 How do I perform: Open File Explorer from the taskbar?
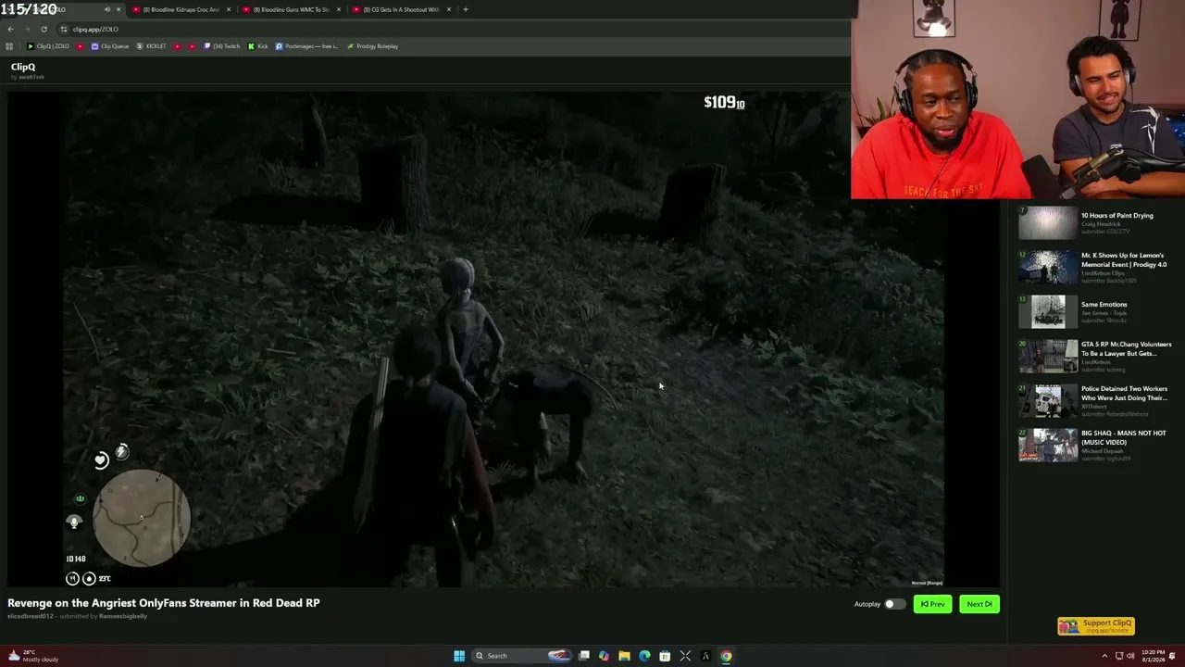(624, 656)
